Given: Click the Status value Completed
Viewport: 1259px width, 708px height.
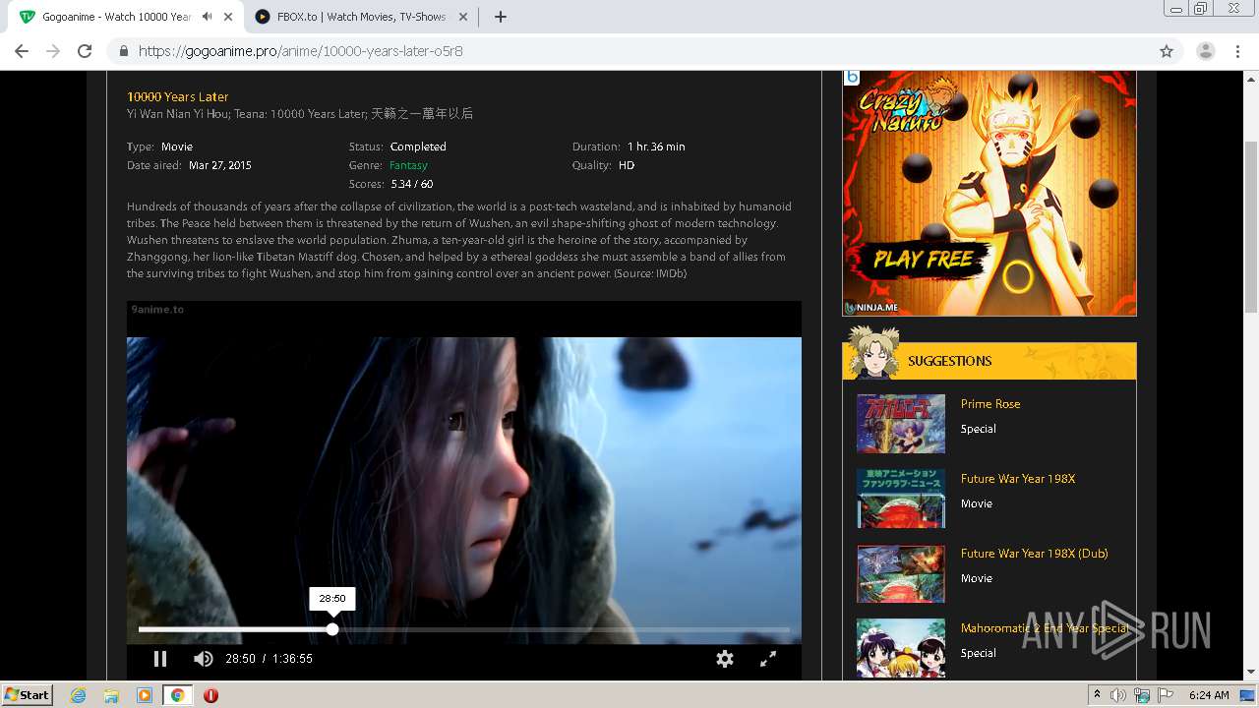Looking at the screenshot, I should click(x=418, y=147).
